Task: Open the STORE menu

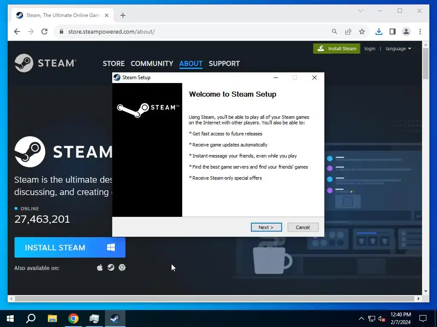Action: click(114, 63)
